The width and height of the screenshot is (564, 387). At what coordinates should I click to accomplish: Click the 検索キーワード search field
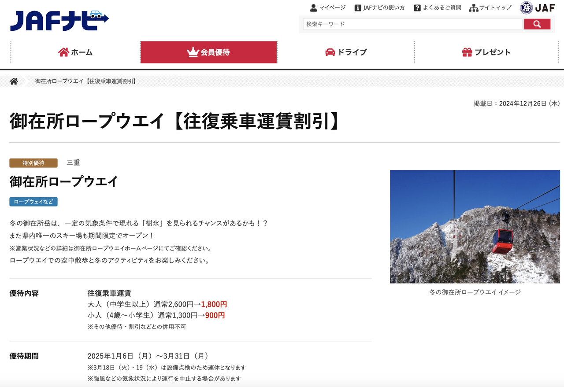click(412, 24)
